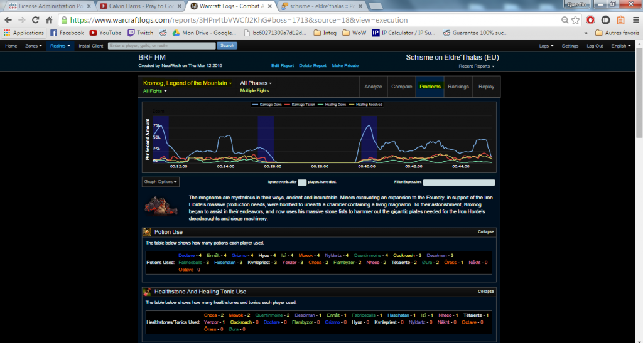
Task: Click the Potion Use section icon
Action: coord(147,232)
